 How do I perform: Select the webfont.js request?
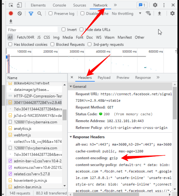click(x=34, y=135)
